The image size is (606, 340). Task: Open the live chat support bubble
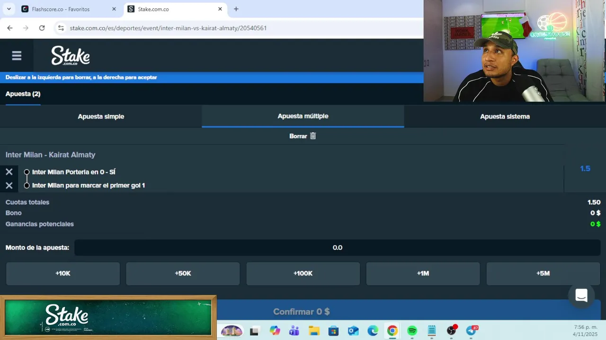coord(581,296)
